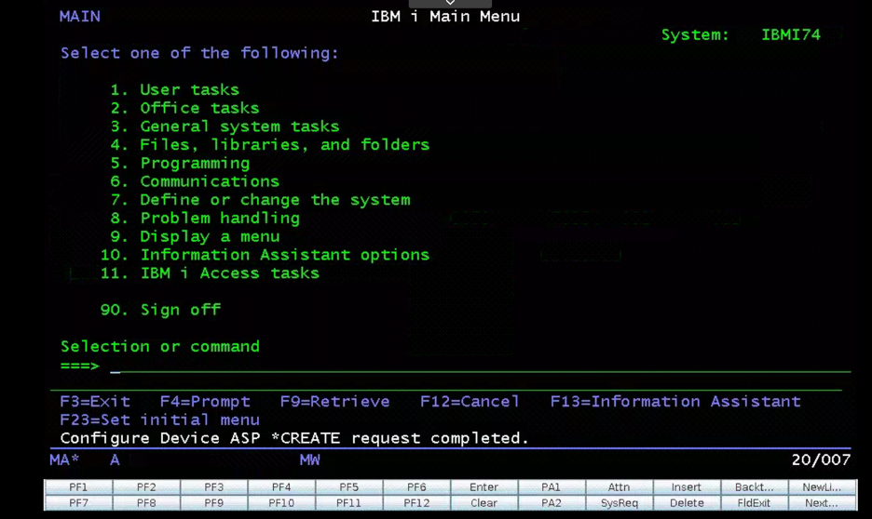Click the MW status indicator

[309, 460]
